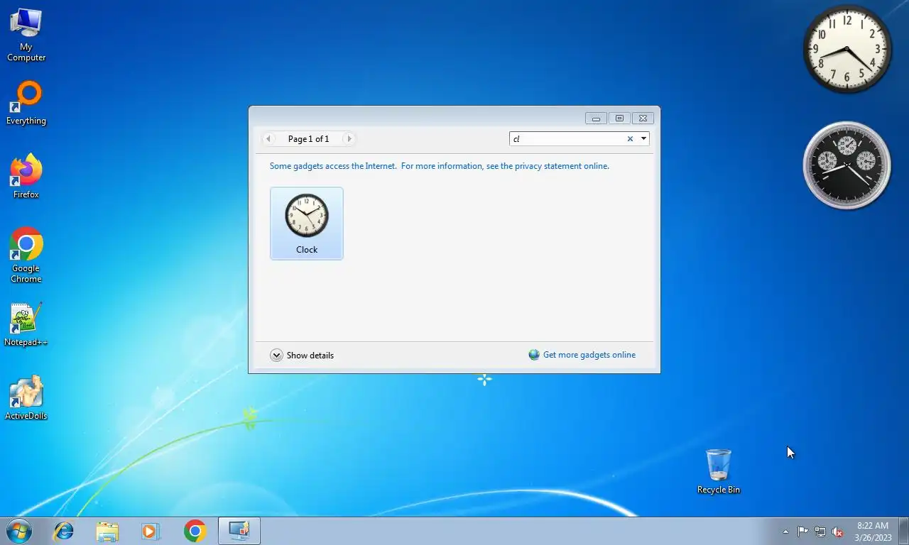
Task: Close the gadget gallery window
Action: [x=643, y=119]
